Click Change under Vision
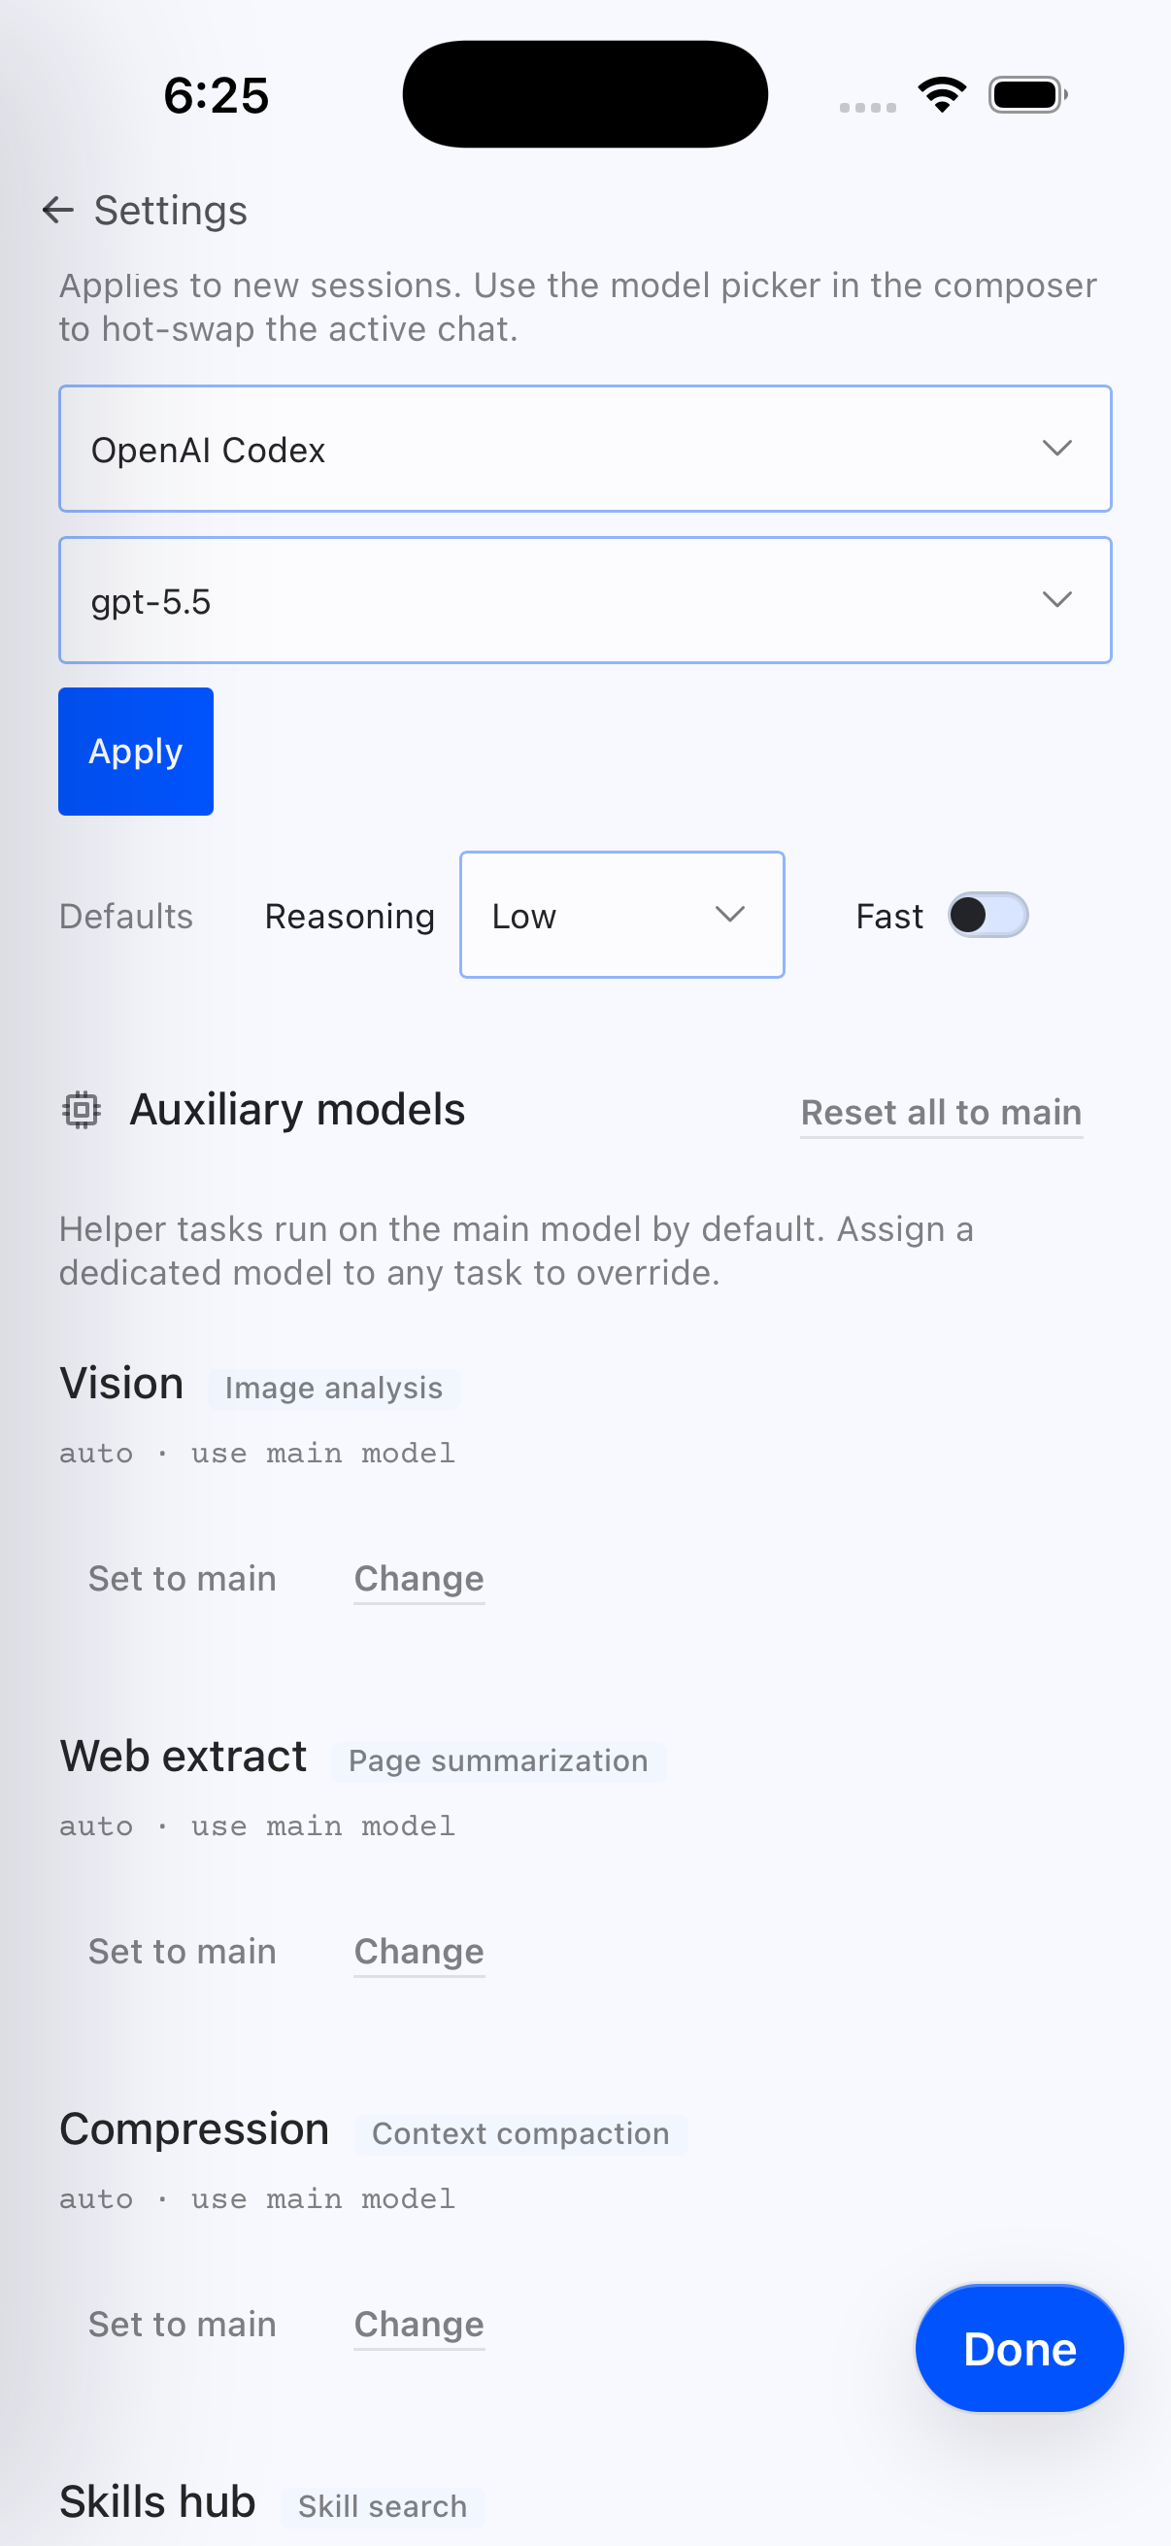 (419, 1579)
